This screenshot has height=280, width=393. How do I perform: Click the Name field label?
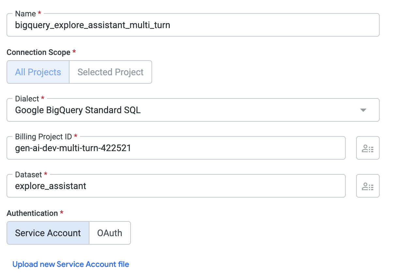[25, 14]
